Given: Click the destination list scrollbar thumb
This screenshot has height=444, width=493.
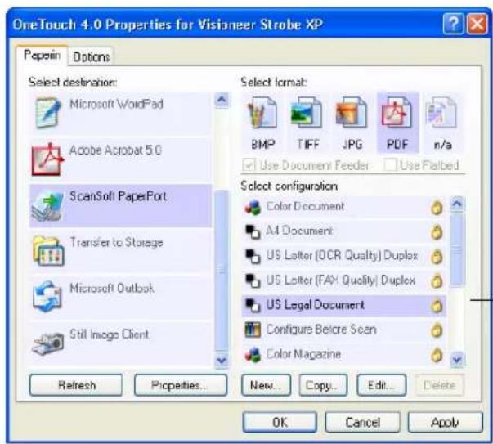Looking at the screenshot, I should pos(222,271).
